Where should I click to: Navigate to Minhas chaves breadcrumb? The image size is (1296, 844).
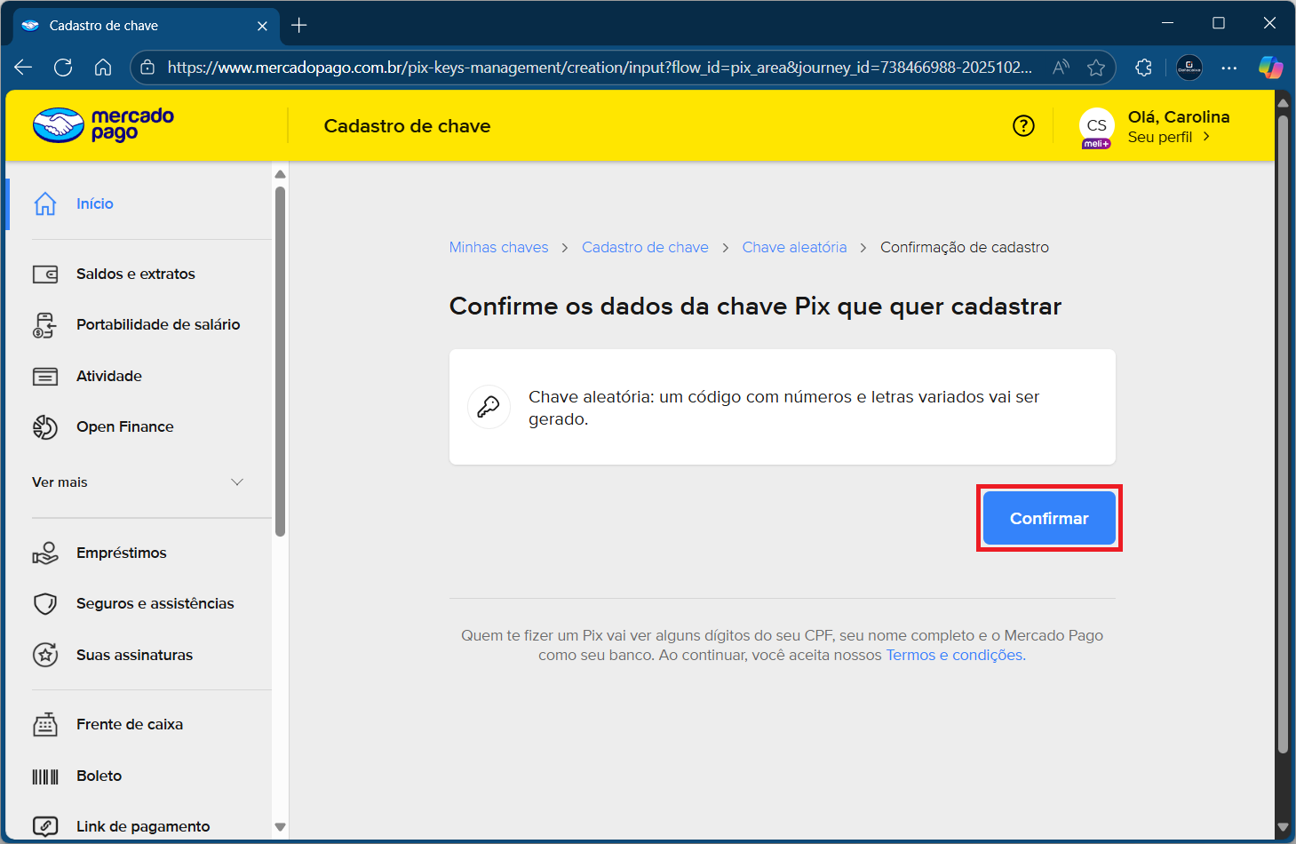coord(498,247)
